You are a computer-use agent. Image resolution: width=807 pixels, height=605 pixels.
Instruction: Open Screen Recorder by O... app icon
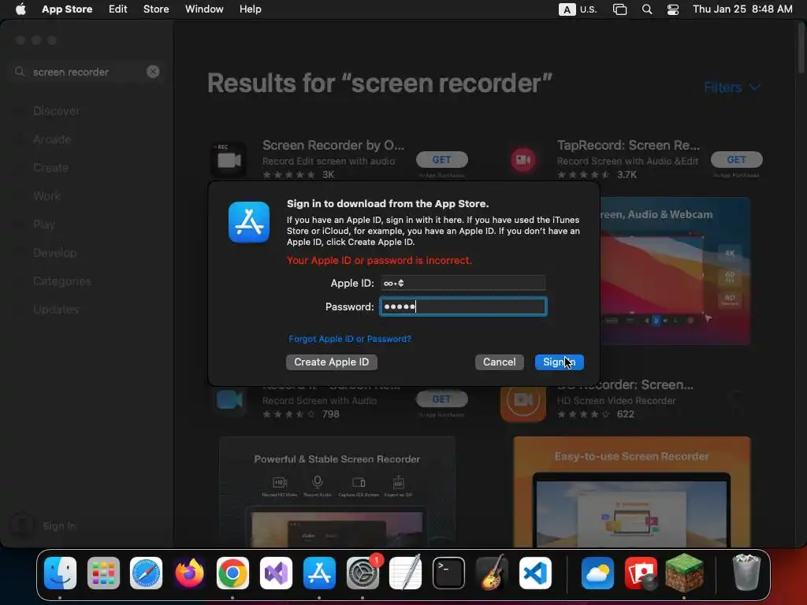tap(229, 160)
